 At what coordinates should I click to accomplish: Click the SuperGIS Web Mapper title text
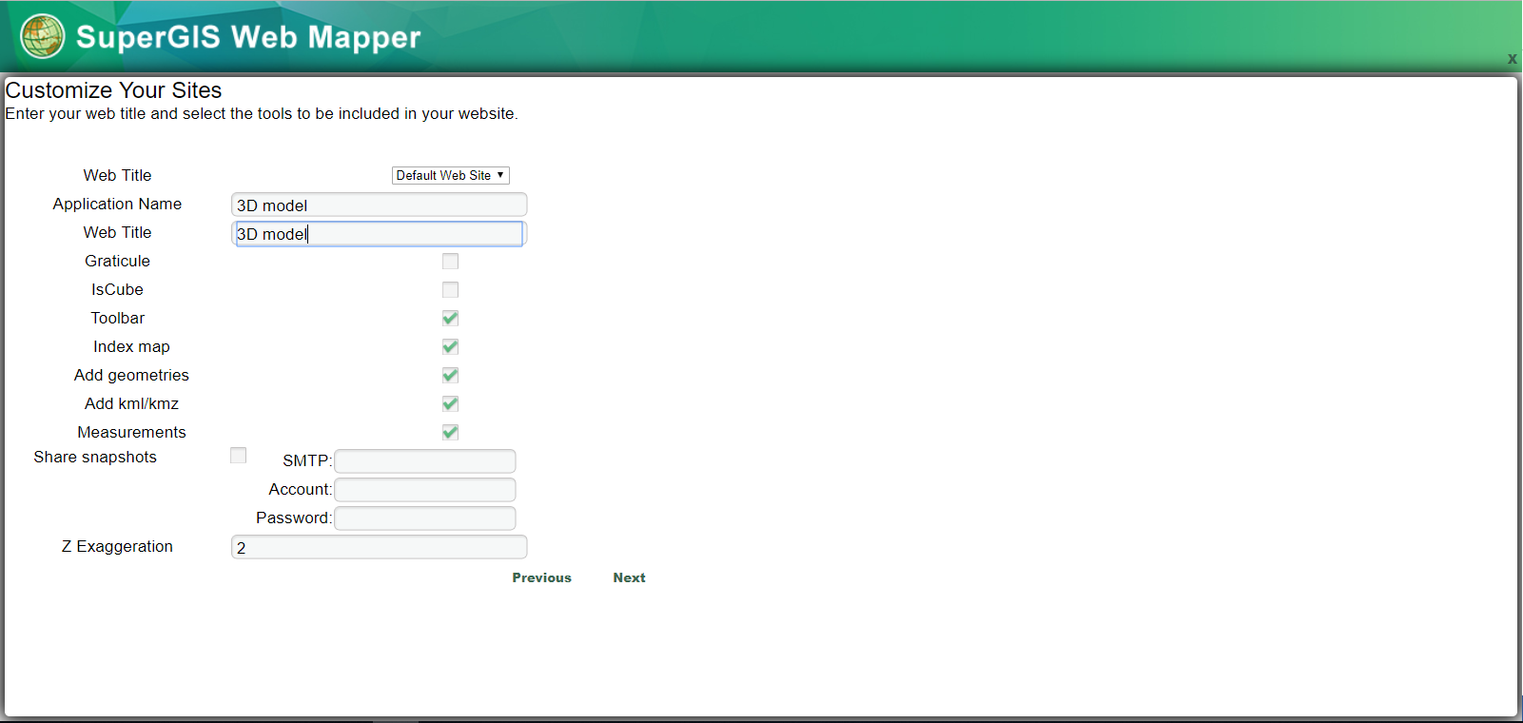point(248,37)
